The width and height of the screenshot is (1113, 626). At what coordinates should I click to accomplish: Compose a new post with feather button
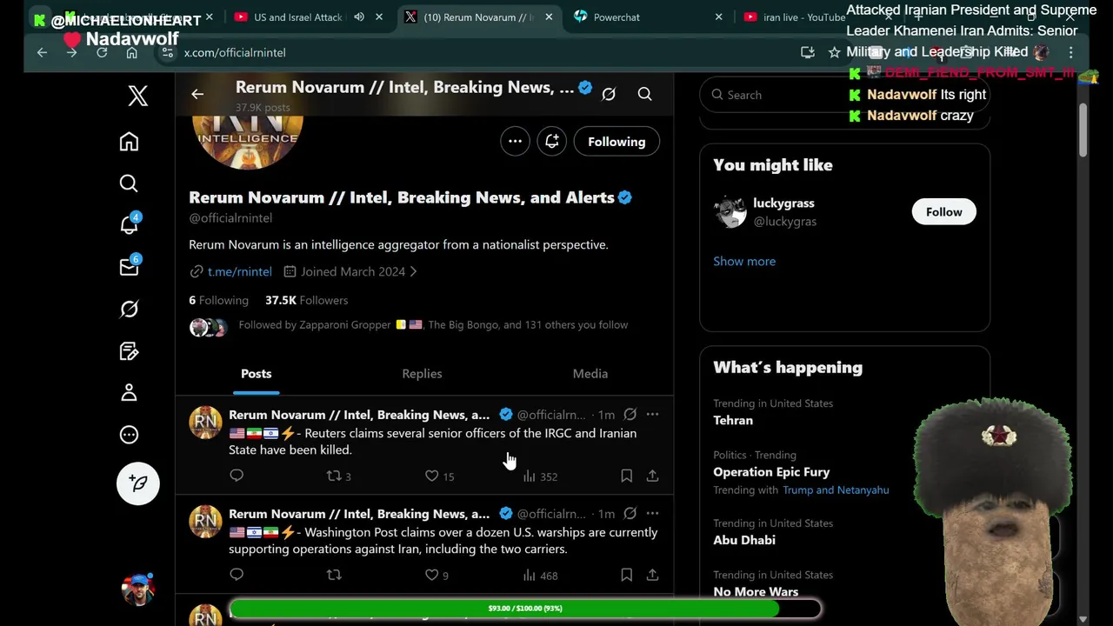tap(138, 483)
